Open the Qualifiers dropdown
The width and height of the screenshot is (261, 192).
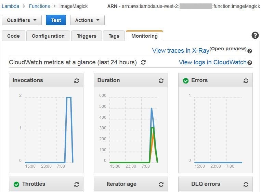pyautogui.click(x=22, y=20)
